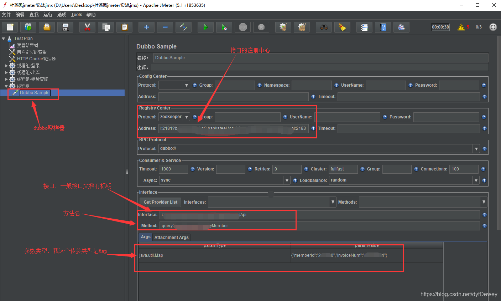Image resolution: width=501 pixels, height=301 pixels.
Task: Click the last toolbar icon after Help
Action: coord(402,27)
